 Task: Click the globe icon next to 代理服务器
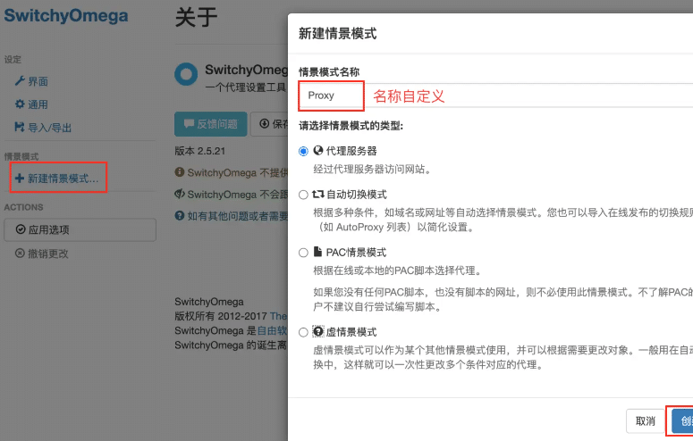[x=318, y=151]
